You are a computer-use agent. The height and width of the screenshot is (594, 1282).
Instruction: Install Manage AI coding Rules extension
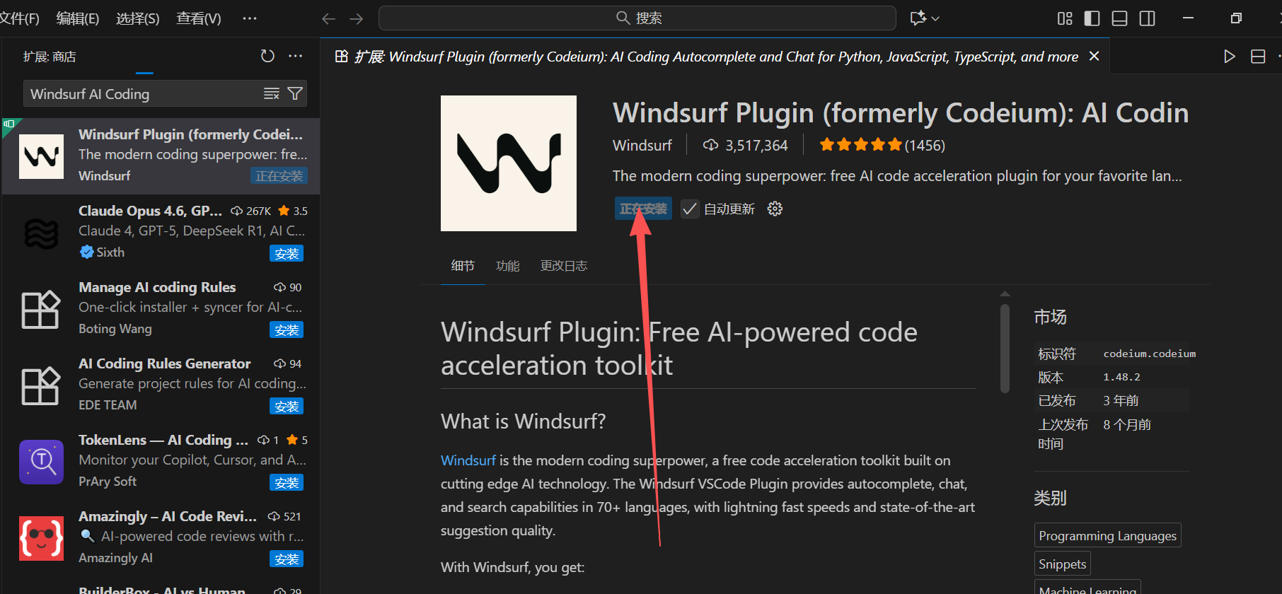tap(287, 330)
